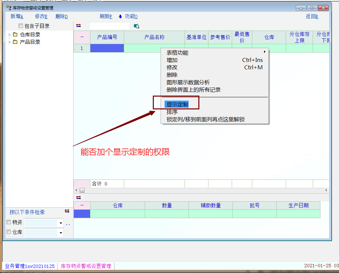The width and height of the screenshot is (339, 273).
Task: Click the red-blue swap arrows above the product grid
Action: (79, 26)
